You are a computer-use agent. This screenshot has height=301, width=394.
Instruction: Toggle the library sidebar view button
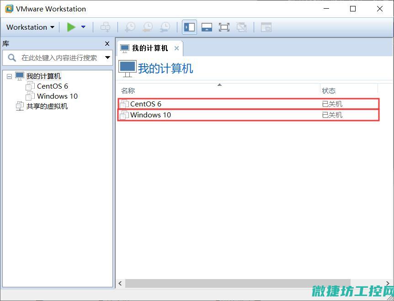190,27
